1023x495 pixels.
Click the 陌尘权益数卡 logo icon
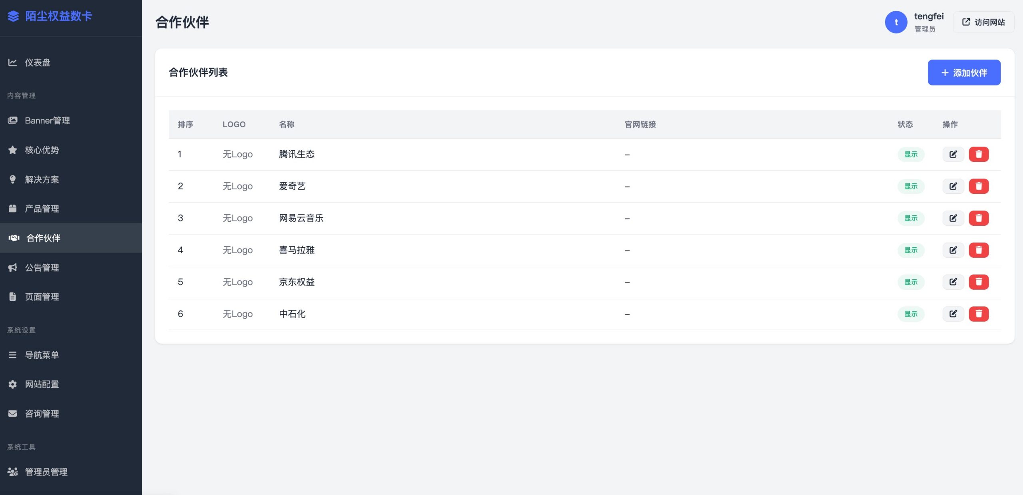pyautogui.click(x=13, y=16)
